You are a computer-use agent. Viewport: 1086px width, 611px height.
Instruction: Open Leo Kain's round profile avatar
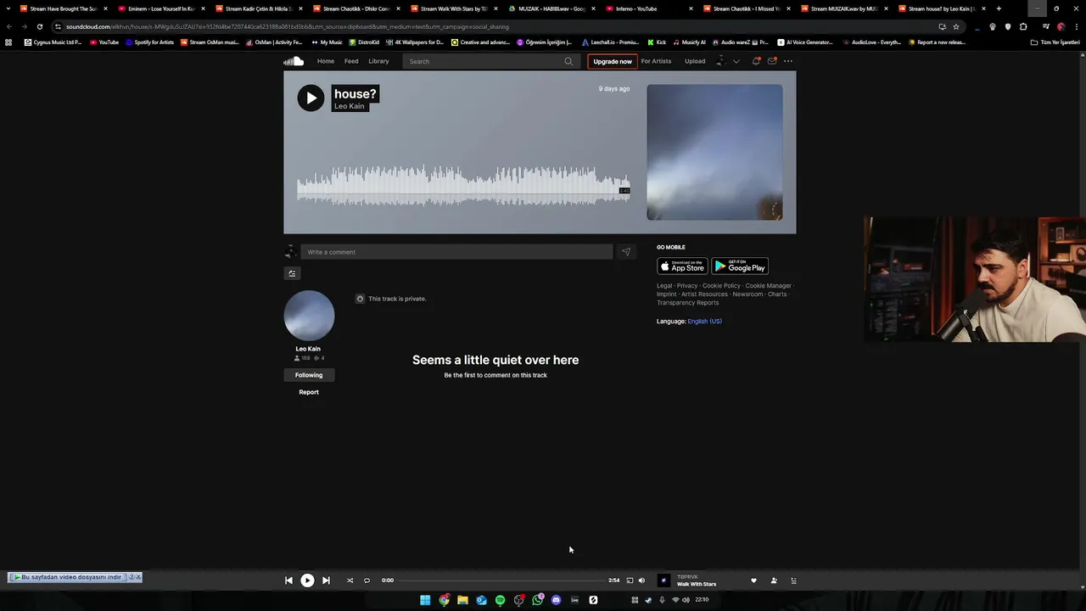309,316
